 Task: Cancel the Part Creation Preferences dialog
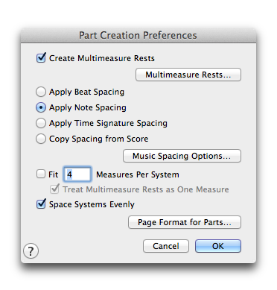[166, 246]
